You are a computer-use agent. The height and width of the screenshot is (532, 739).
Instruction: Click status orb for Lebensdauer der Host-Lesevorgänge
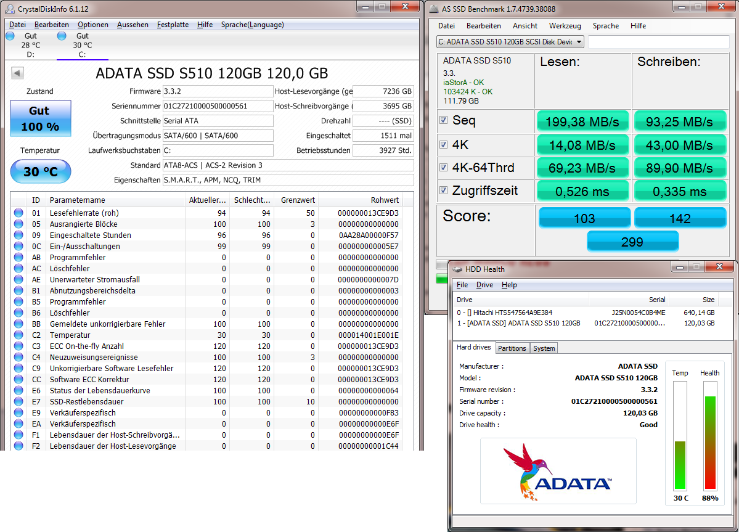pyautogui.click(x=18, y=446)
